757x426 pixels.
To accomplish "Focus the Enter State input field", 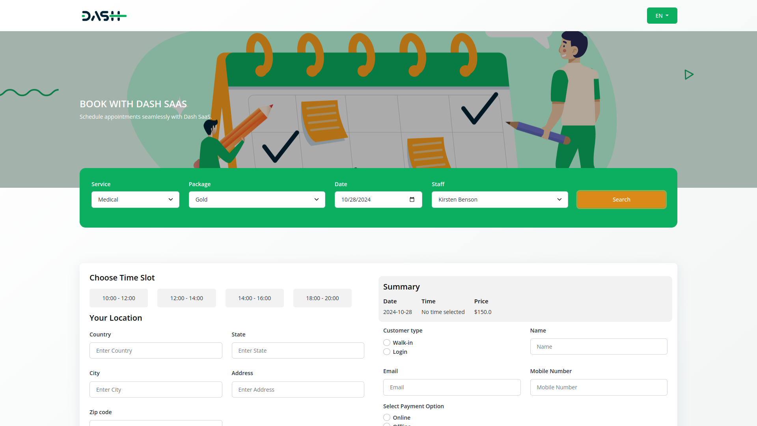I will click(298, 351).
